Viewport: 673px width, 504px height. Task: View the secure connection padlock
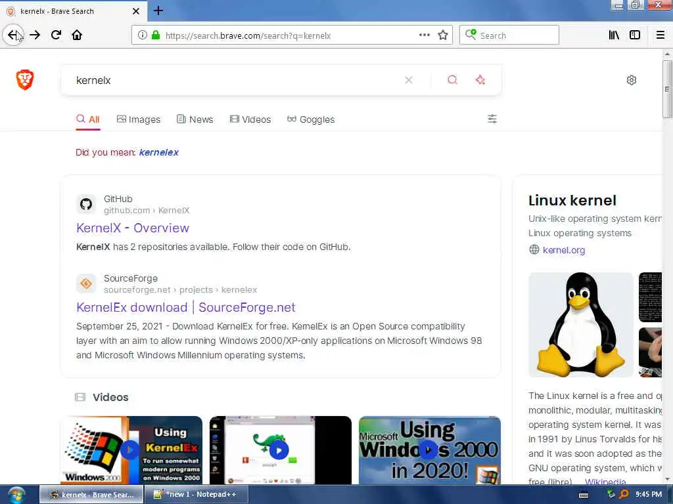tap(156, 35)
